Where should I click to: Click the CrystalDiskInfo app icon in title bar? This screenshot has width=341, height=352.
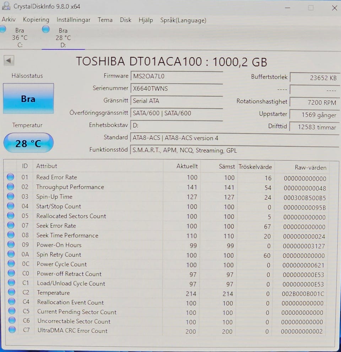coord(6,6)
